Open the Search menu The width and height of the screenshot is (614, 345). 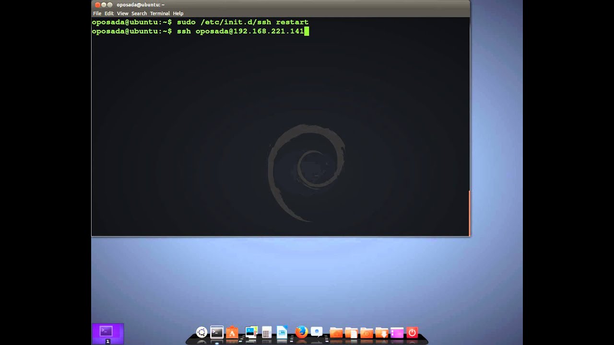pyautogui.click(x=139, y=13)
